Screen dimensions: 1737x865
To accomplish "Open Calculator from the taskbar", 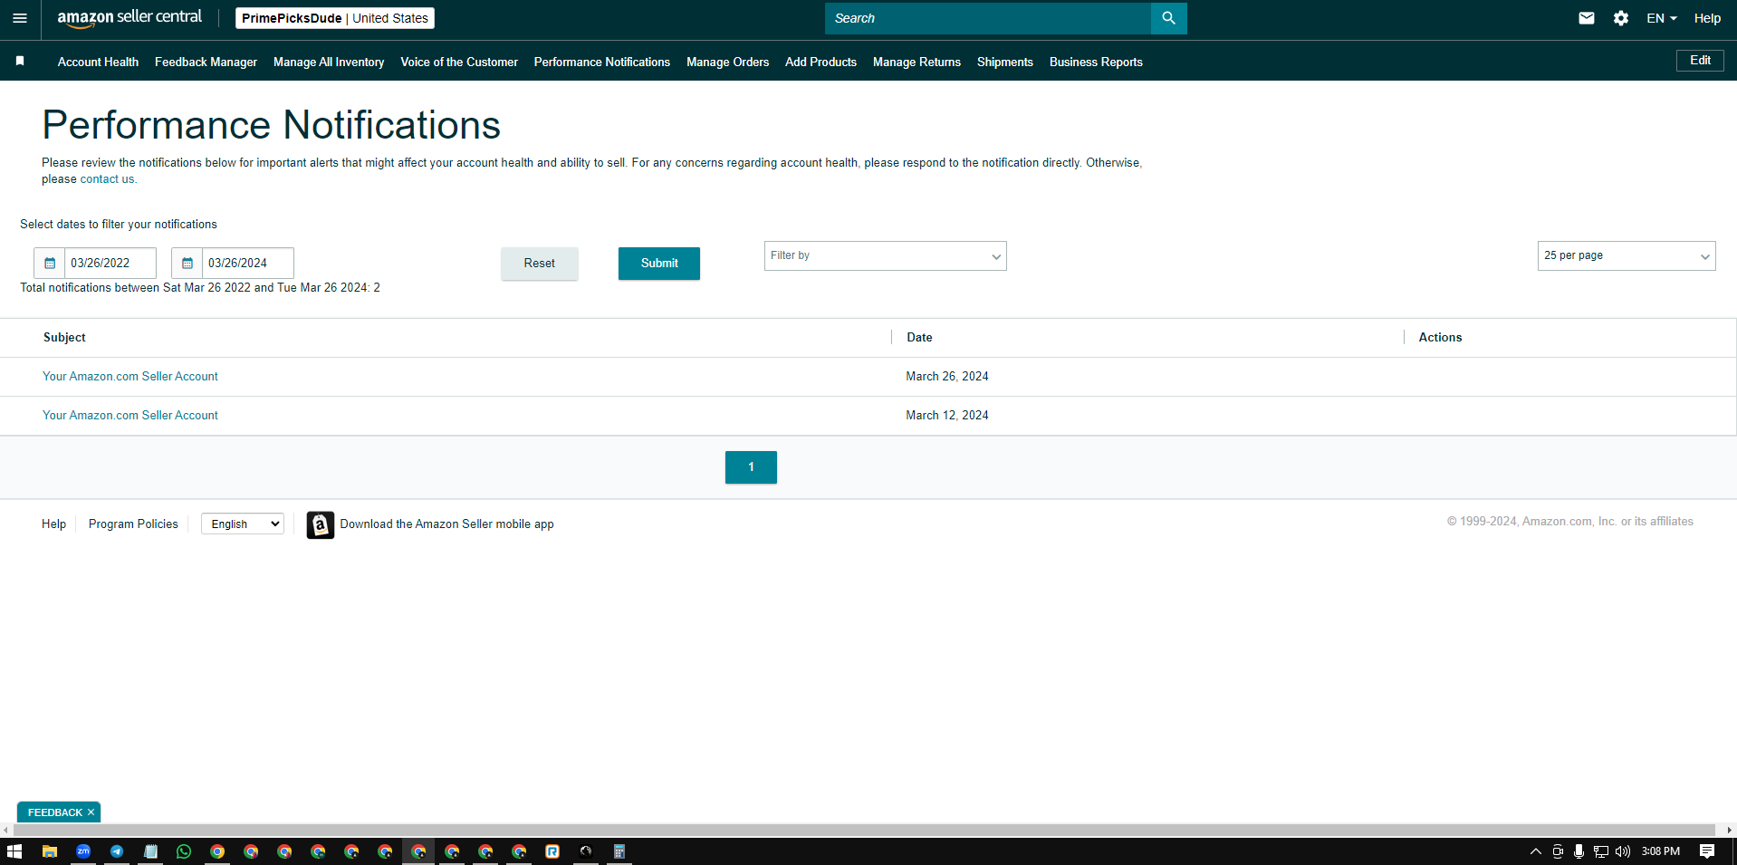I will click(x=619, y=851).
